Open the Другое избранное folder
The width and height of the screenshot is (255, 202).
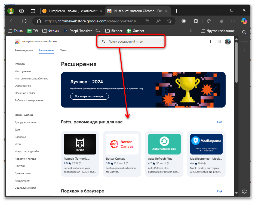click(218, 31)
